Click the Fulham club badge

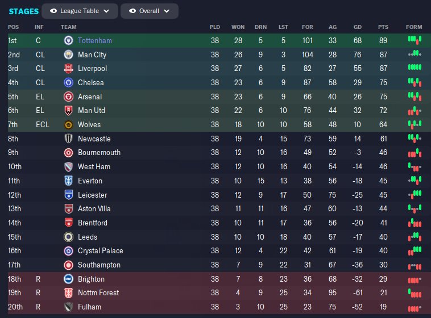[68, 307]
